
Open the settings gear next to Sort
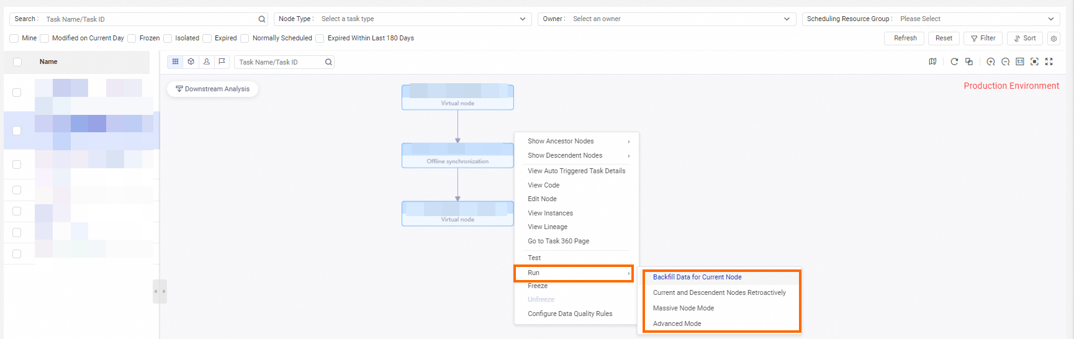tap(1054, 38)
